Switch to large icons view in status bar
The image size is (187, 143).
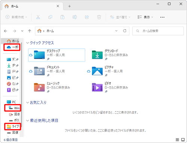click(183, 140)
